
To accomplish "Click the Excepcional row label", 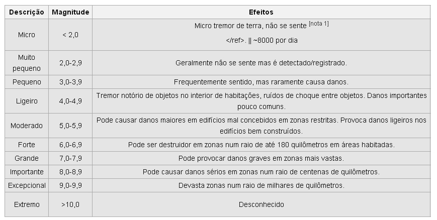I will point(27,185).
